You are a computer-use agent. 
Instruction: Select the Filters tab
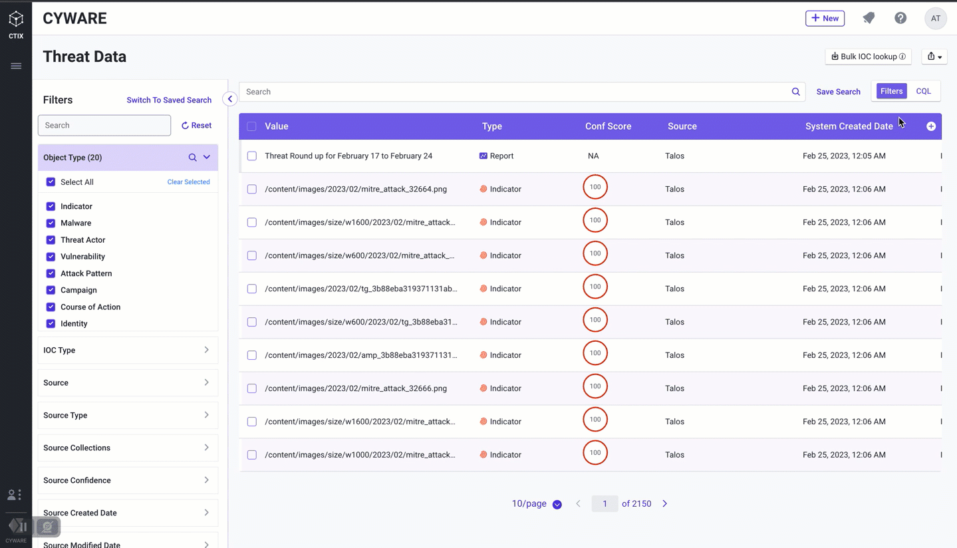pos(891,91)
